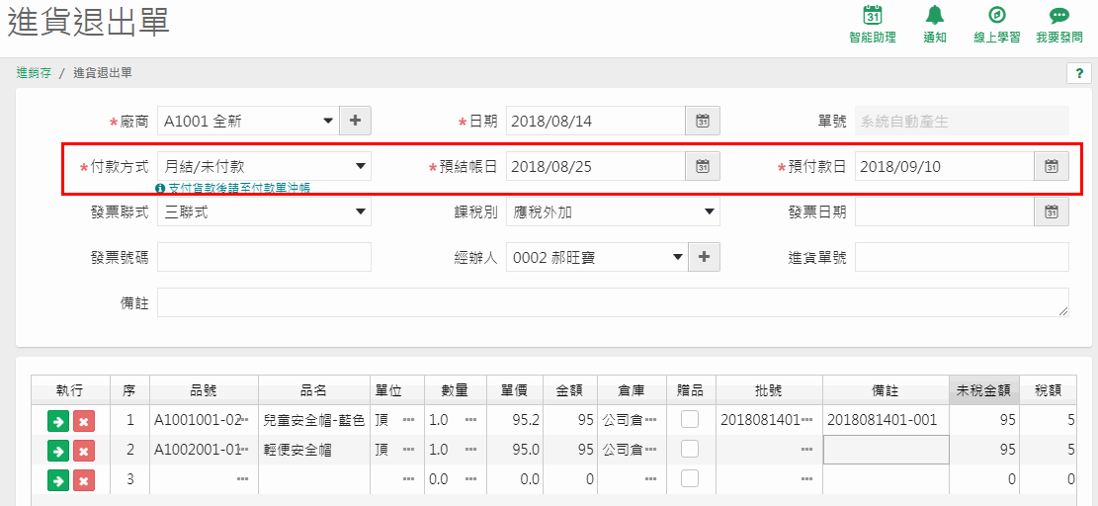
Task: Click the 我要發問 chat icon
Action: [1058, 16]
